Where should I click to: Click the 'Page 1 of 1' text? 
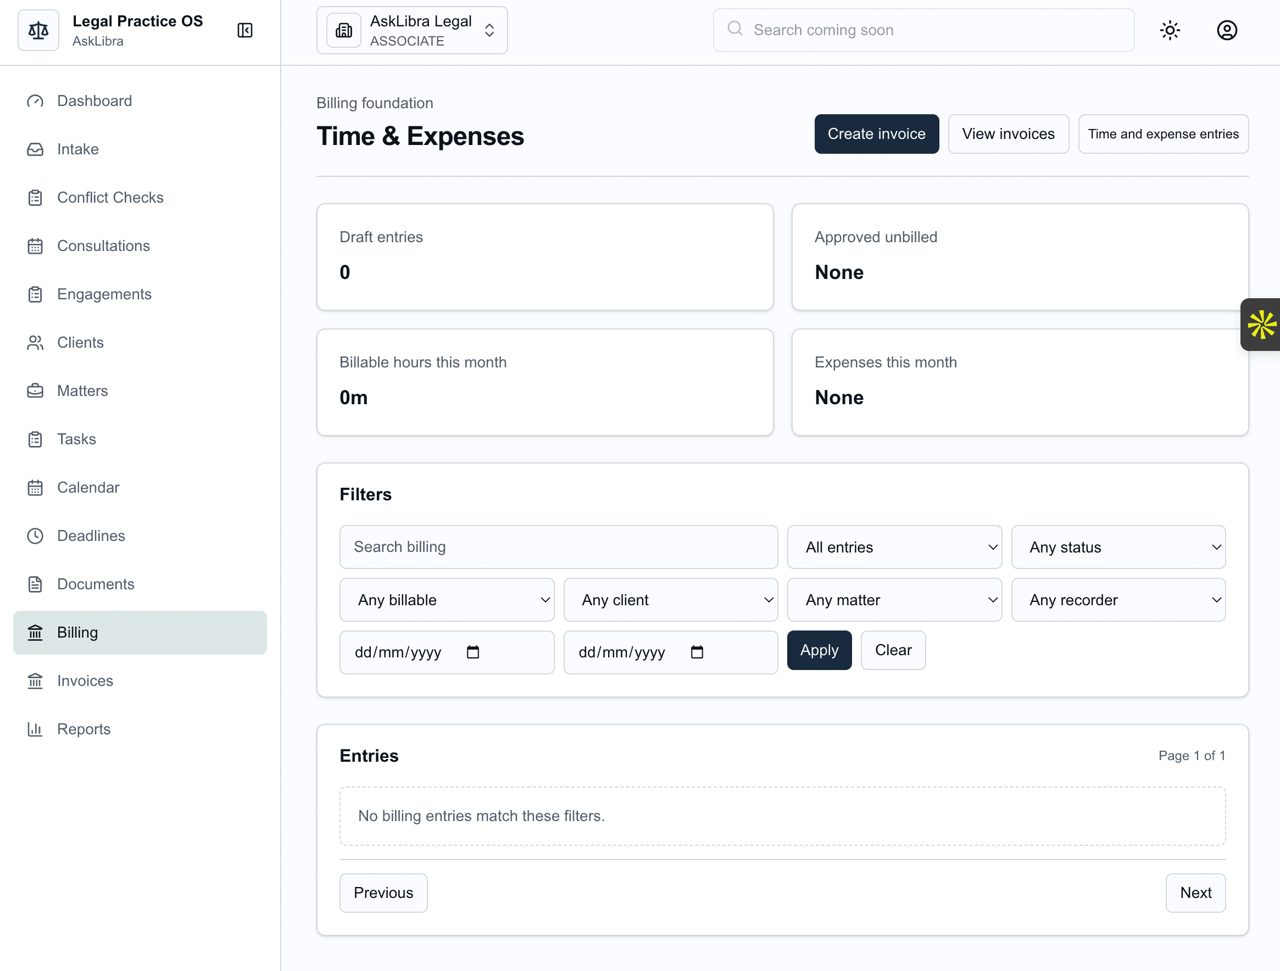click(x=1192, y=756)
